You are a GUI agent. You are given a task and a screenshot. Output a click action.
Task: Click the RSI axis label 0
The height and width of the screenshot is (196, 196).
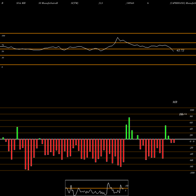click(x=2, y=67)
